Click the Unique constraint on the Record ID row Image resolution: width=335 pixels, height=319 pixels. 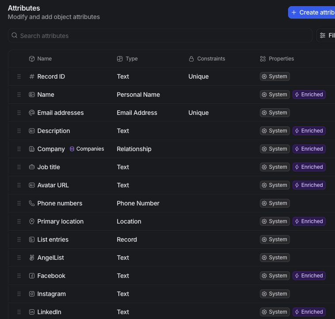pyautogui.click(x=198, y=76)
